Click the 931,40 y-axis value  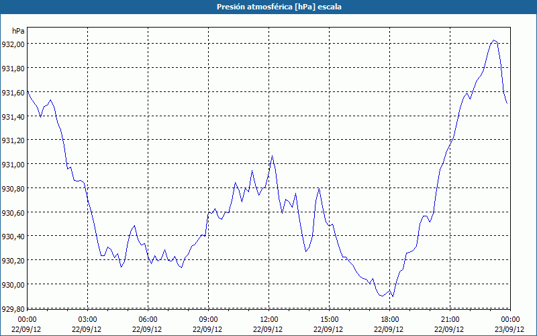(13, 116)
